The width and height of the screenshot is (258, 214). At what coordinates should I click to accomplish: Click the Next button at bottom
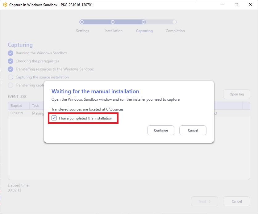[205, 201]
